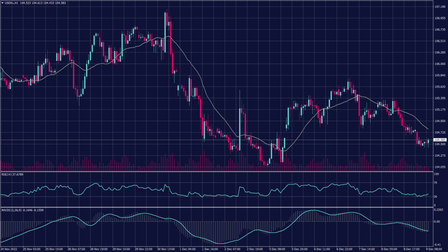Click the MACD 0.2263 scale label
This screenshot has height=252, width=448.
(438, 210)
